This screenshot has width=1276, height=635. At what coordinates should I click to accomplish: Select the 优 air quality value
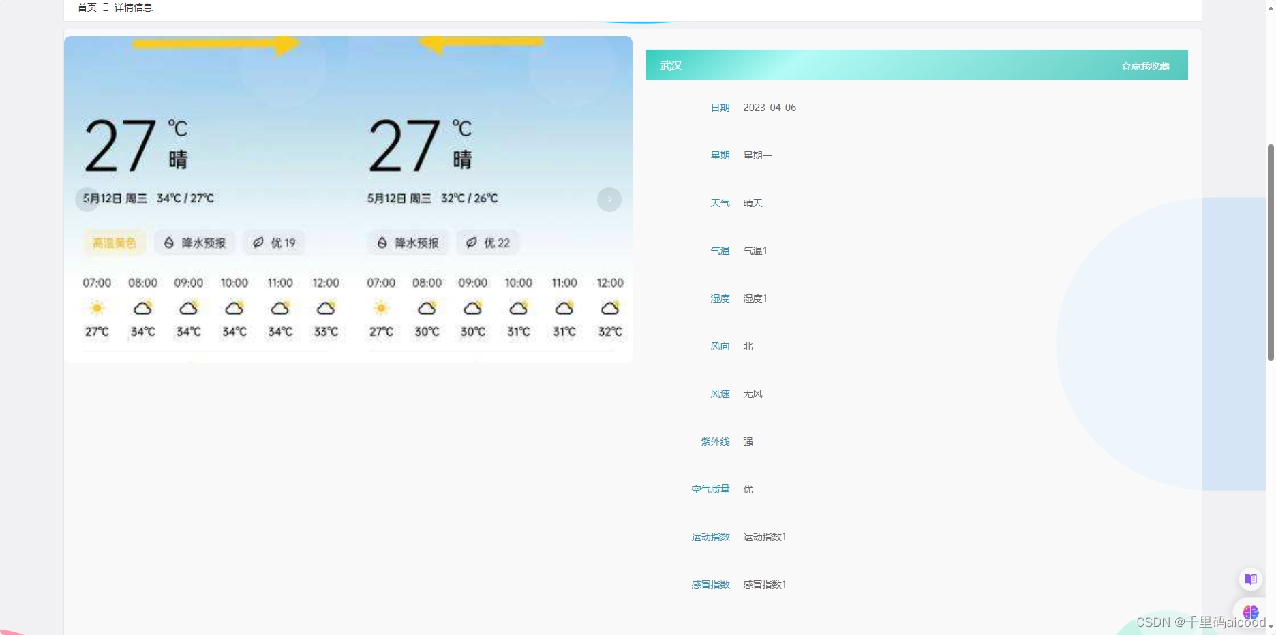click(748, 489)
